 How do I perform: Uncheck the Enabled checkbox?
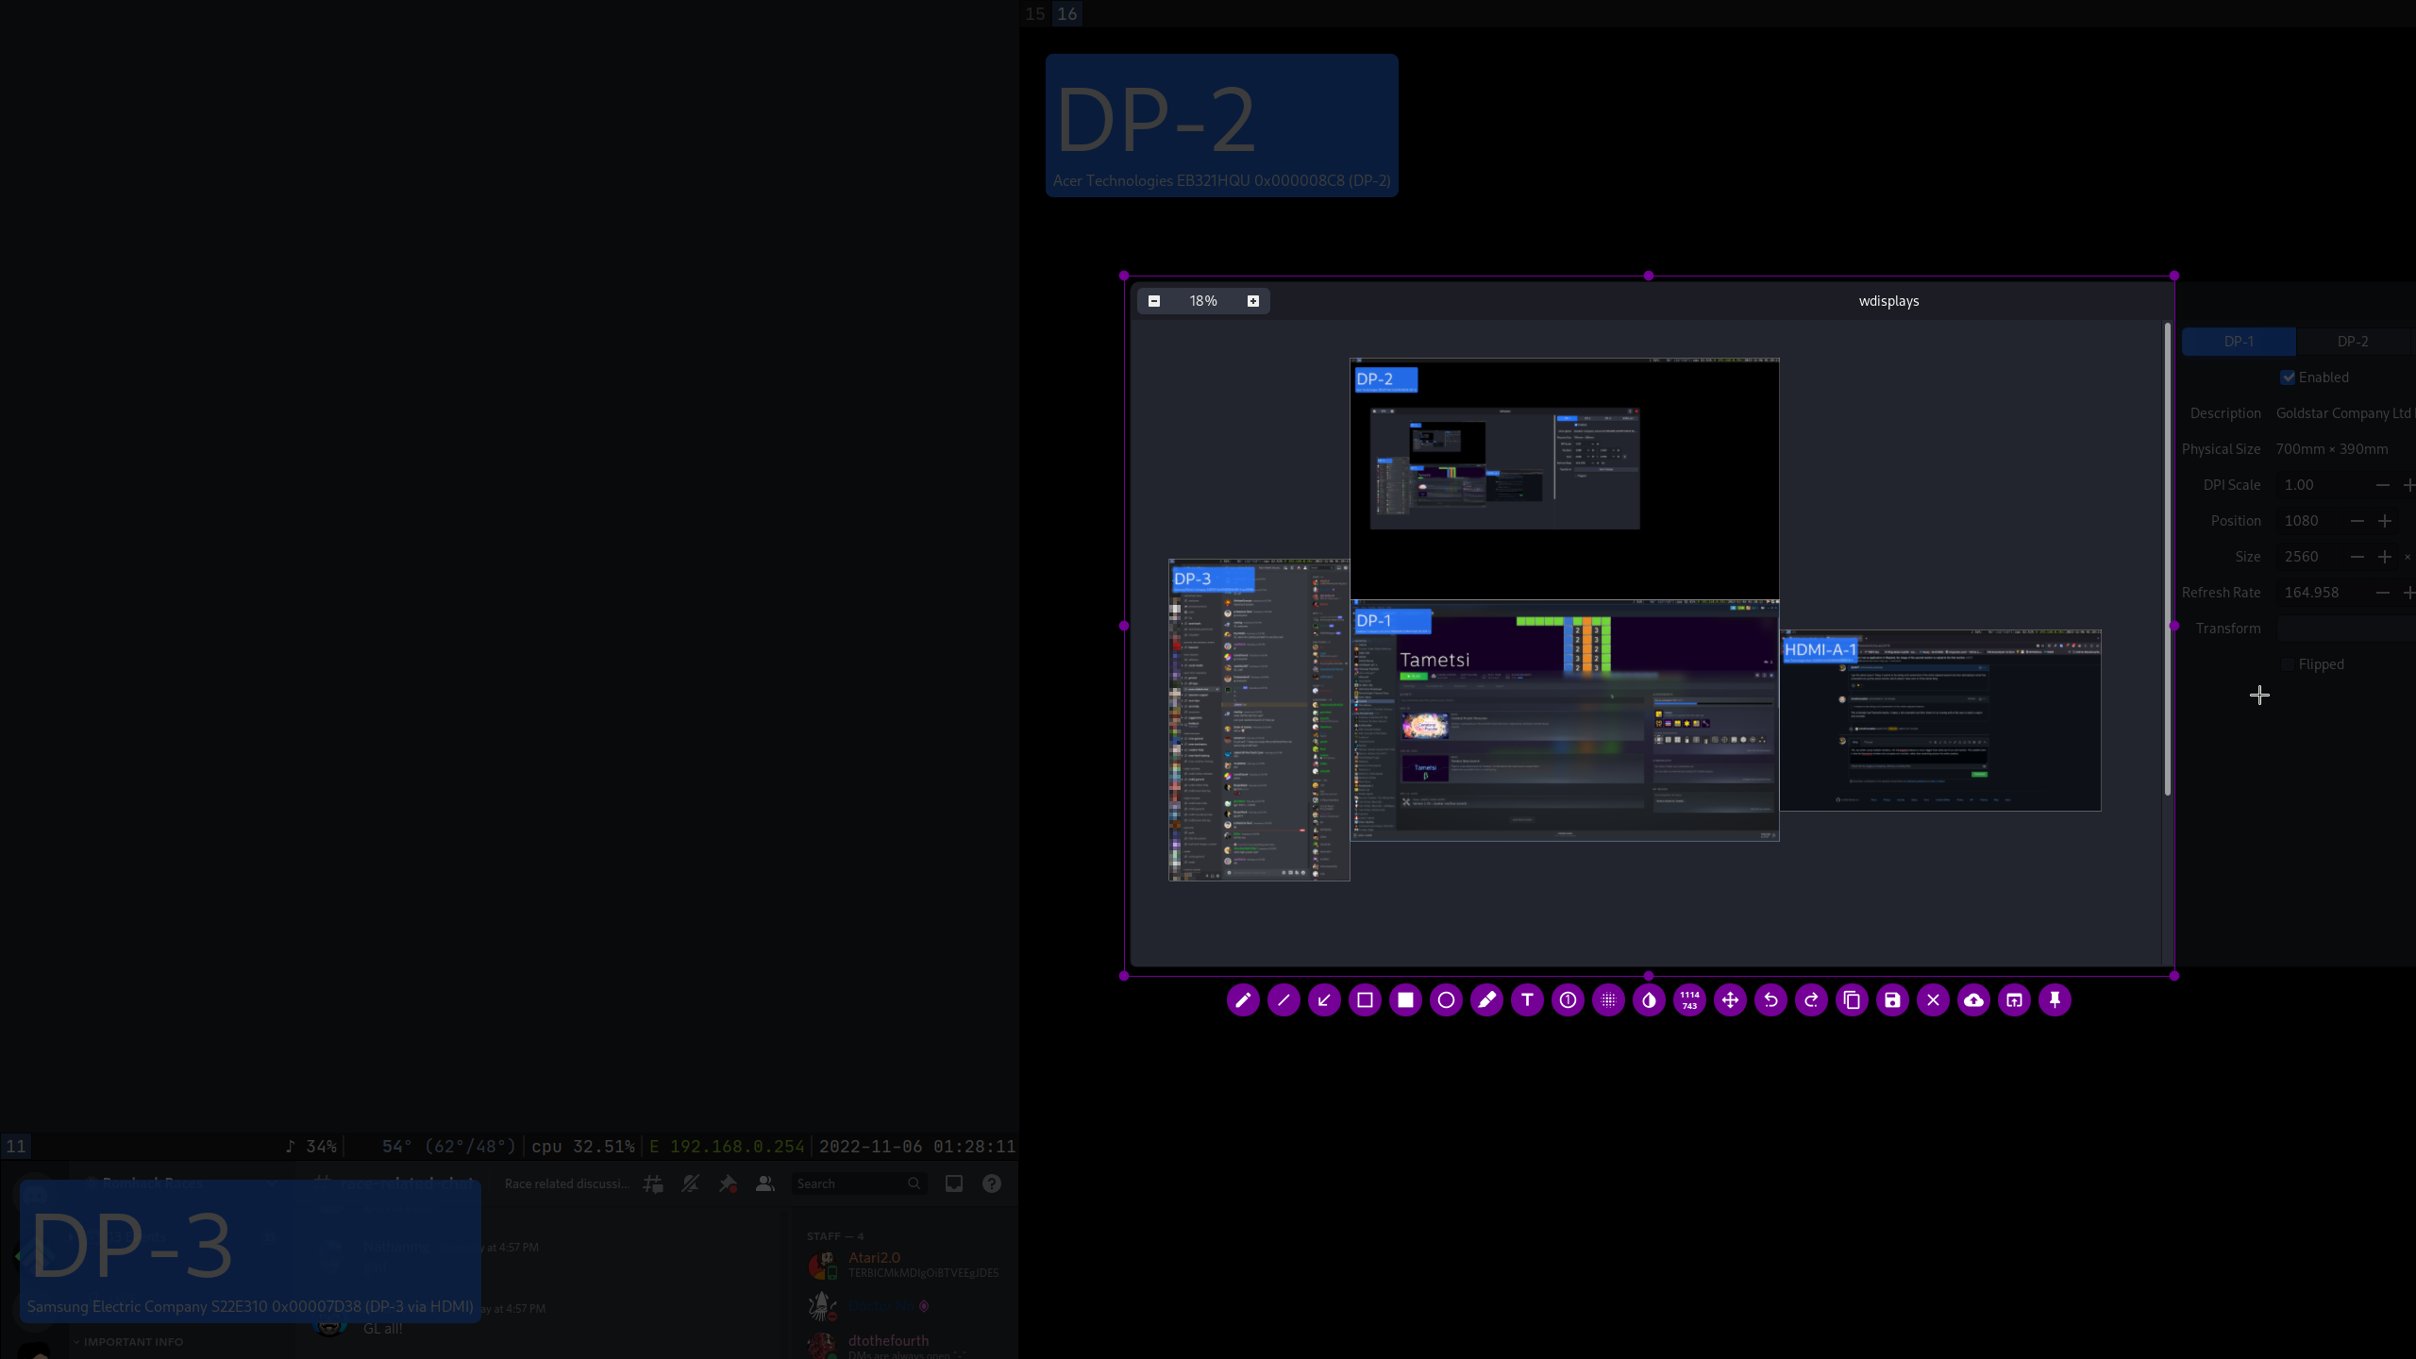tap(2288, 377)
